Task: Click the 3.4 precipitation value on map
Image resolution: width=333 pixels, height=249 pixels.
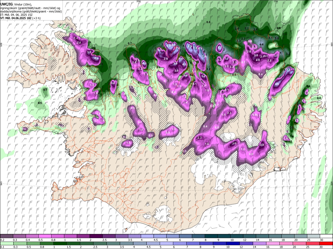Action: coord(113,83)
